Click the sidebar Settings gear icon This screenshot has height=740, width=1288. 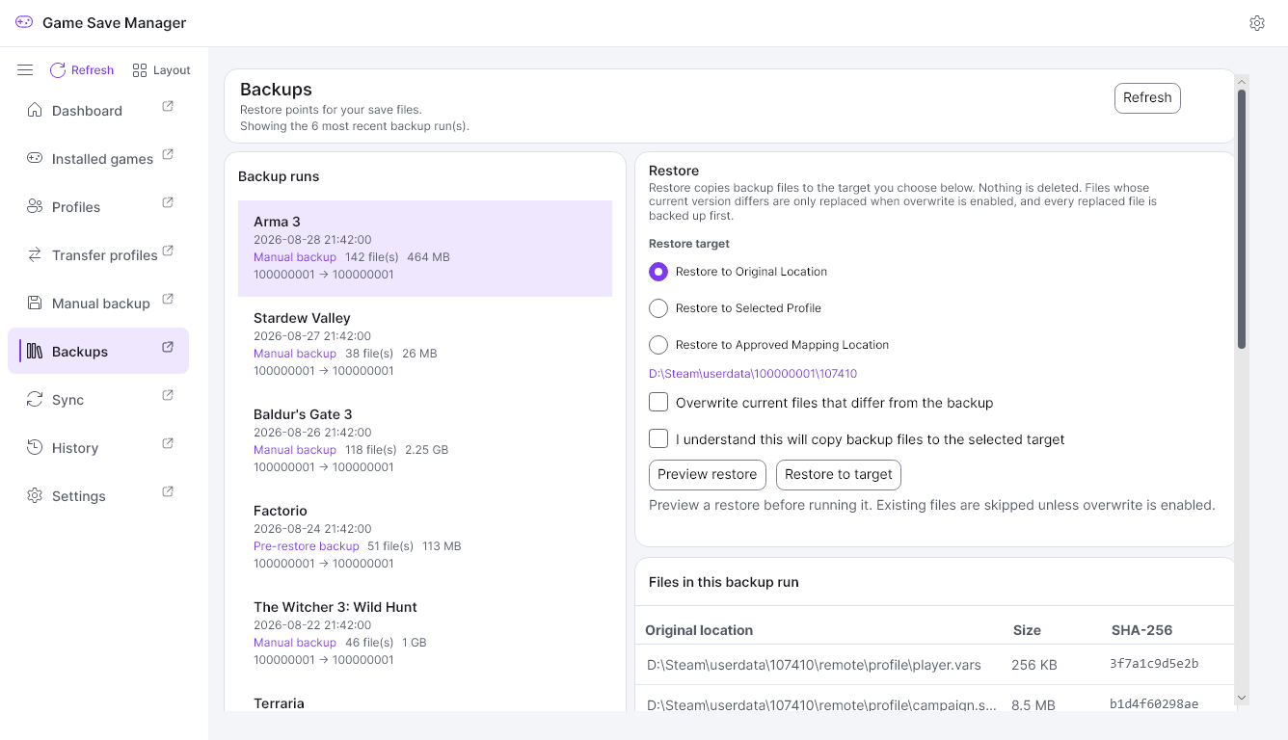[x=35, y=495]
